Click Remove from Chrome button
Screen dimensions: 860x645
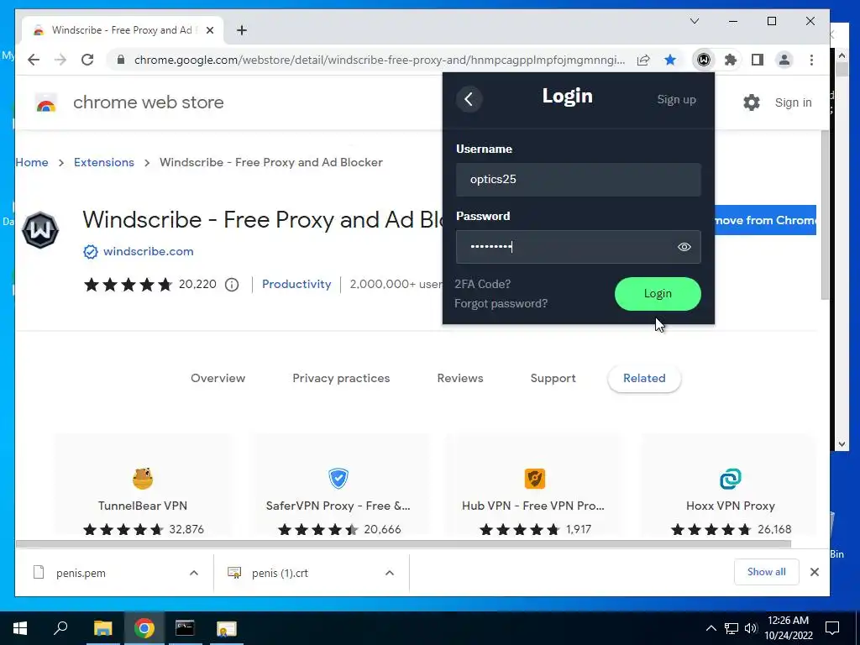[765, 221]
